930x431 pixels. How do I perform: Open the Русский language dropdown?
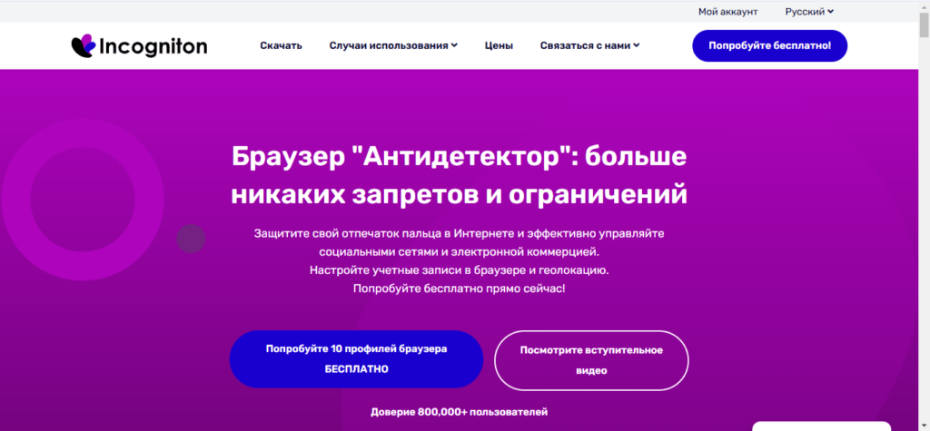(809, 11)
